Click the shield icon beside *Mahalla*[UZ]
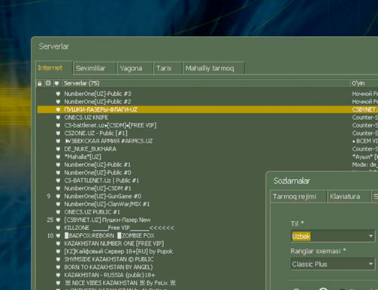The width and height of the screenshot is (378, 290). [x=58, y=157]
